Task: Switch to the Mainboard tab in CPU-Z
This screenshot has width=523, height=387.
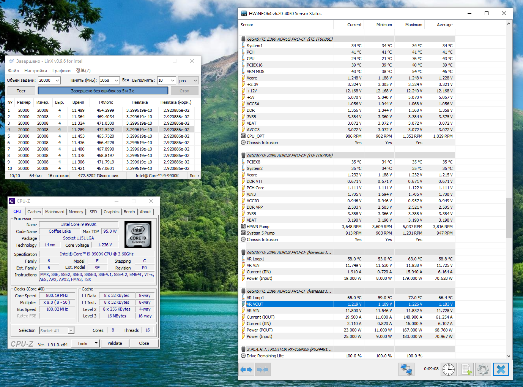Action: click(55, 212)
